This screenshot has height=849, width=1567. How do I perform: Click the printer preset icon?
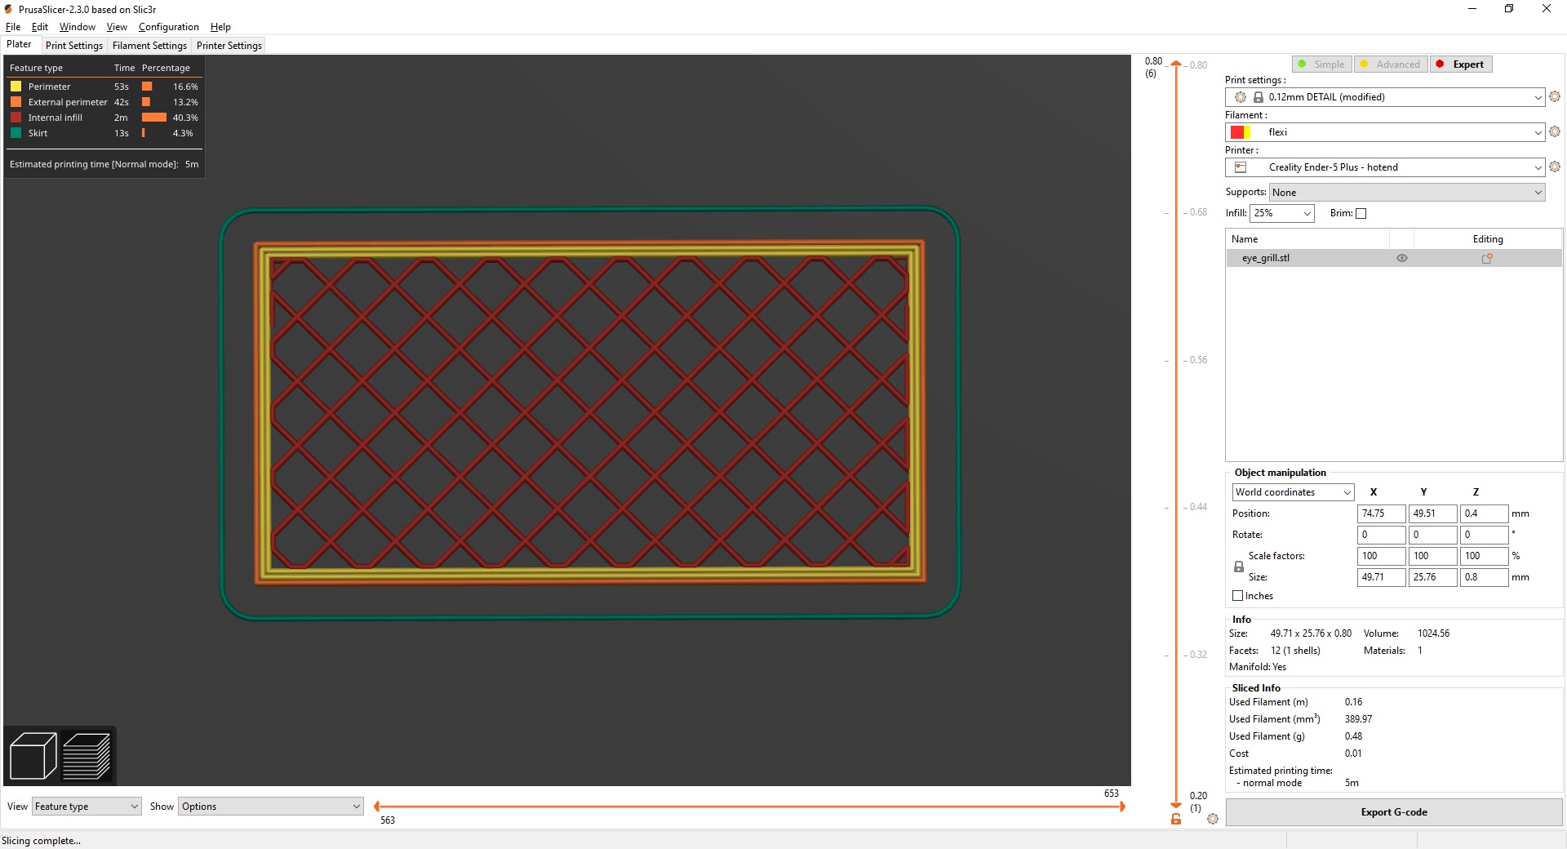tap(1241, 167)
